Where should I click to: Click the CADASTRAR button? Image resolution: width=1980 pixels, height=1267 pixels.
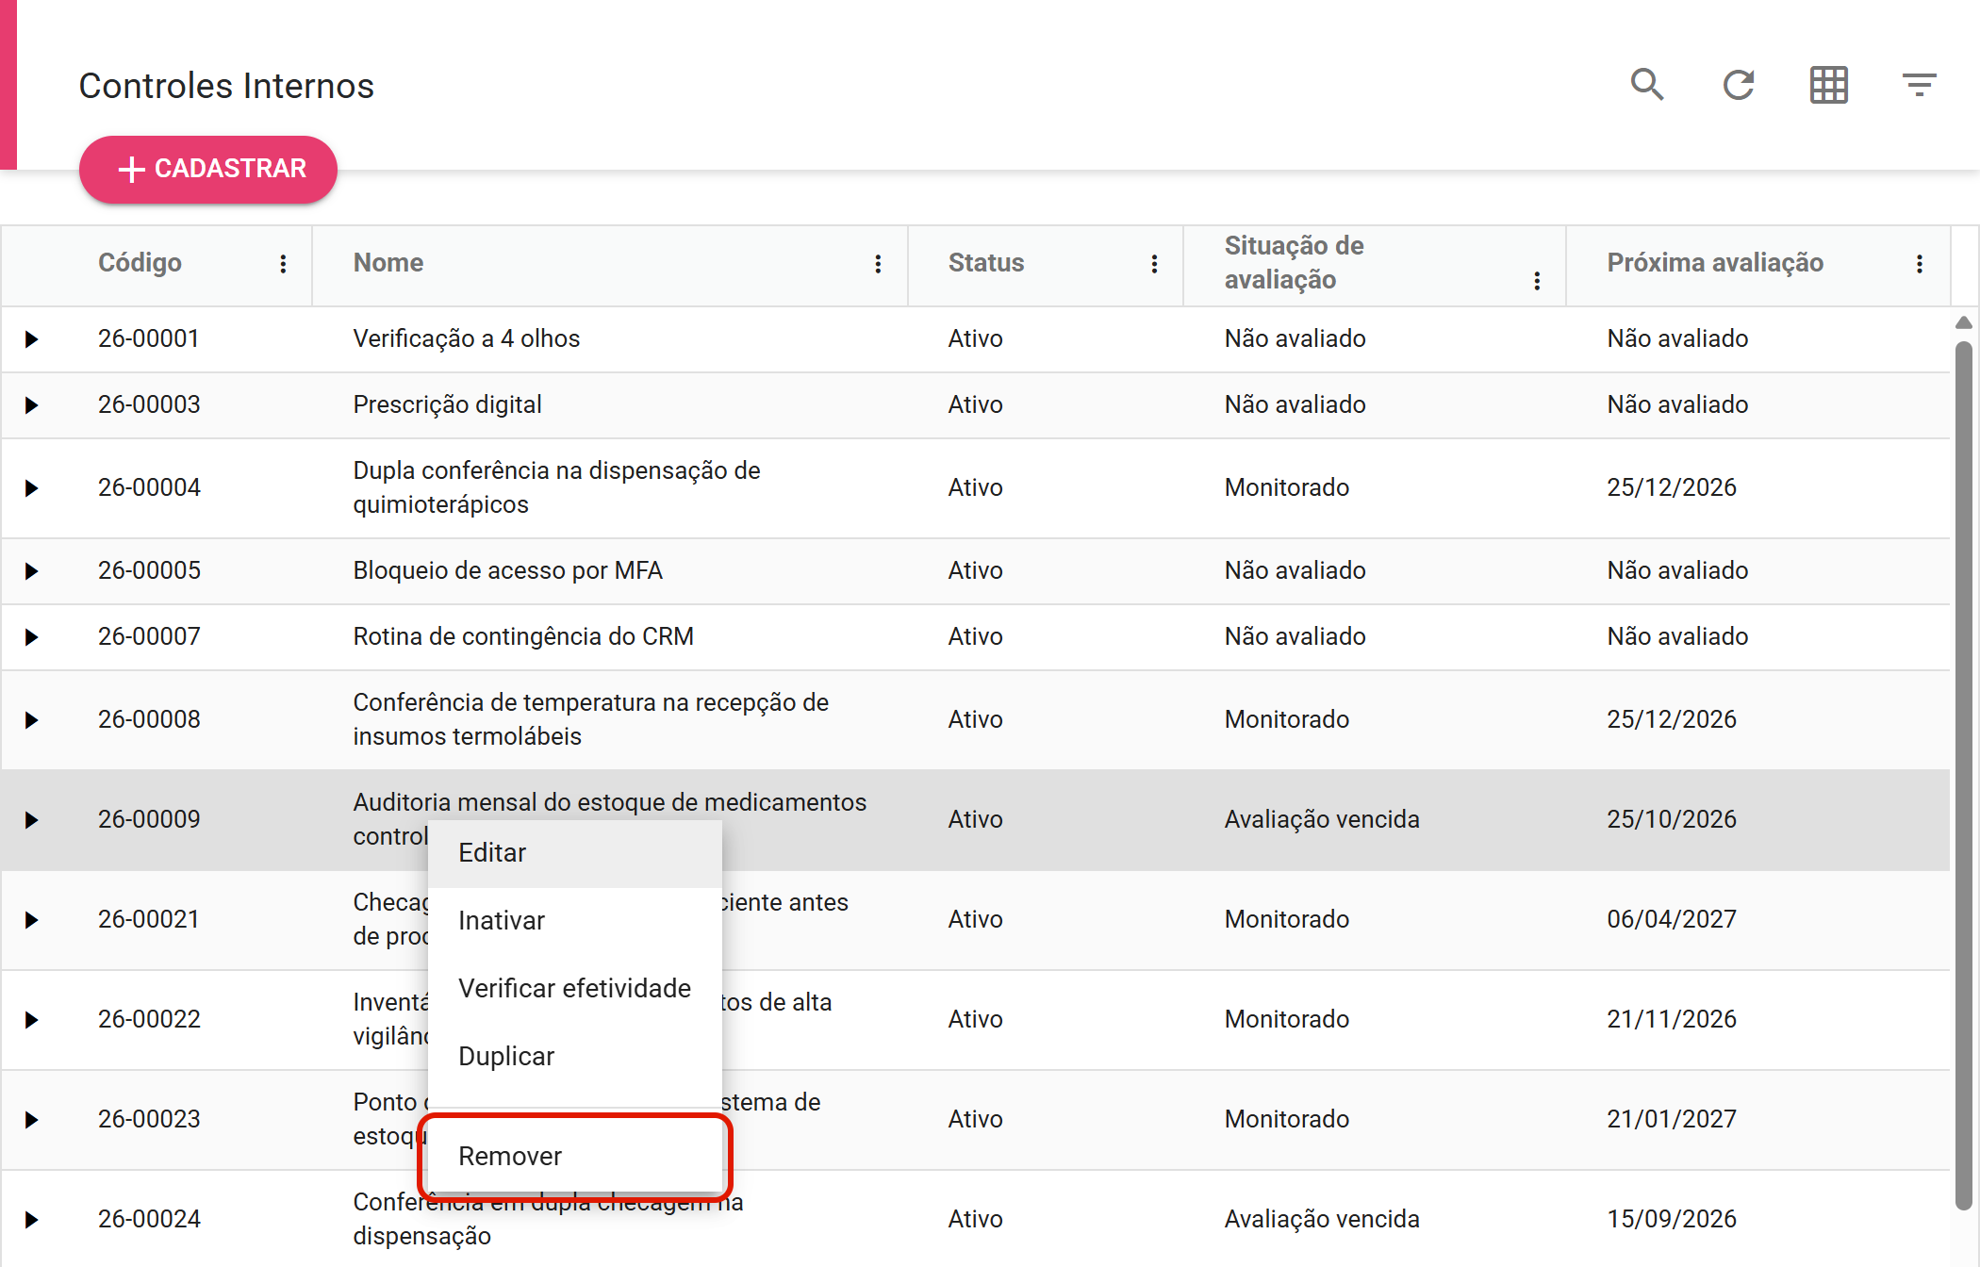tap(208, 169)
